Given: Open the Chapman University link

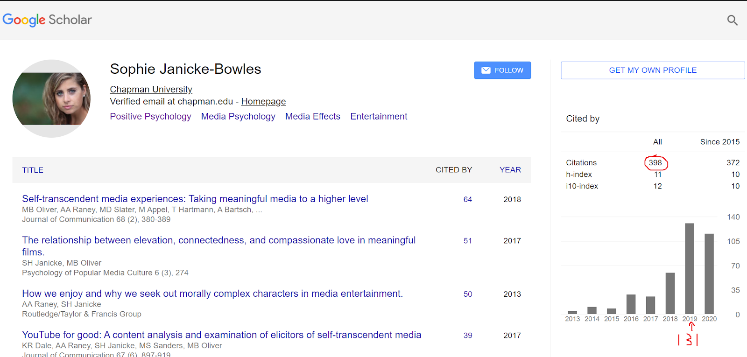Looking at the screenshot, I should (151, 89).
